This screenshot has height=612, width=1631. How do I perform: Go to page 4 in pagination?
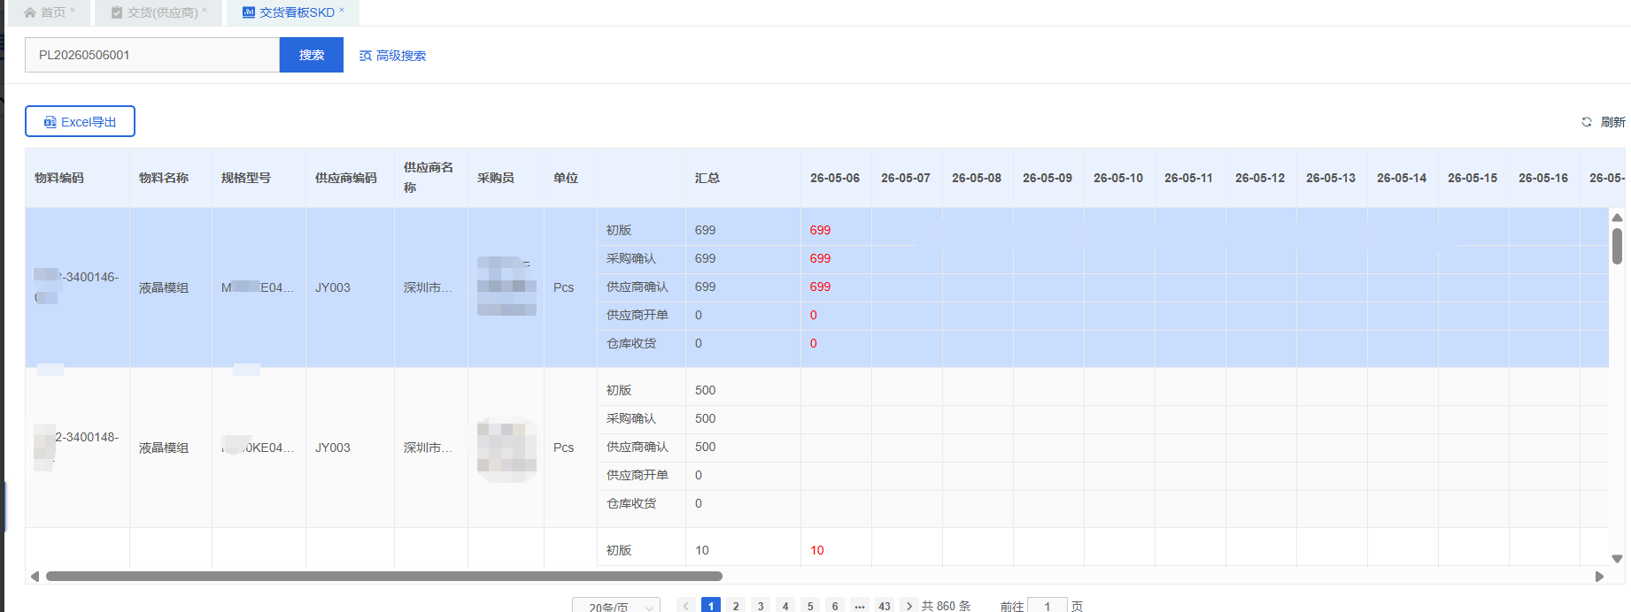pos(785,606)
